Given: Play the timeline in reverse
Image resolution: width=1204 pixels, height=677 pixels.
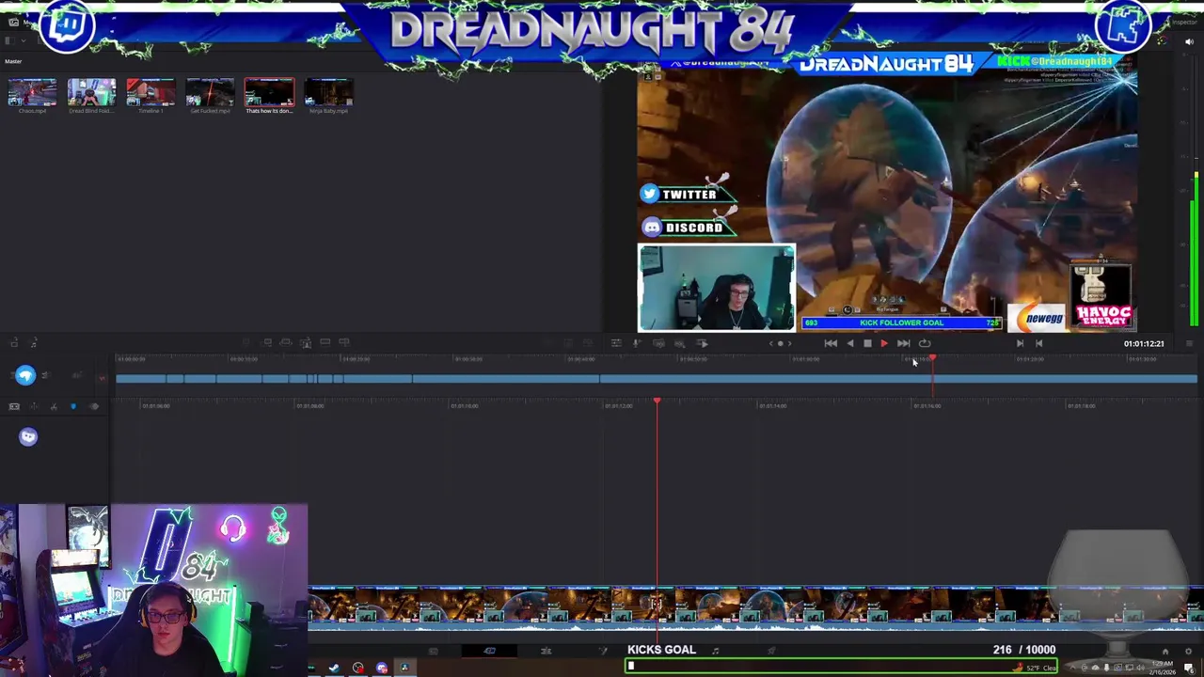Looking at the screenshot, I should [850, 343].
